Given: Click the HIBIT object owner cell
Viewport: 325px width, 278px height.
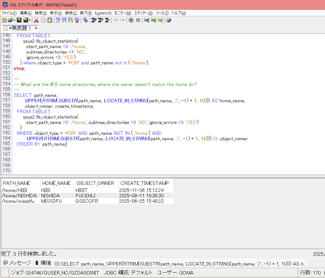Looking at the screenshot, I should [x=97, y=190].
